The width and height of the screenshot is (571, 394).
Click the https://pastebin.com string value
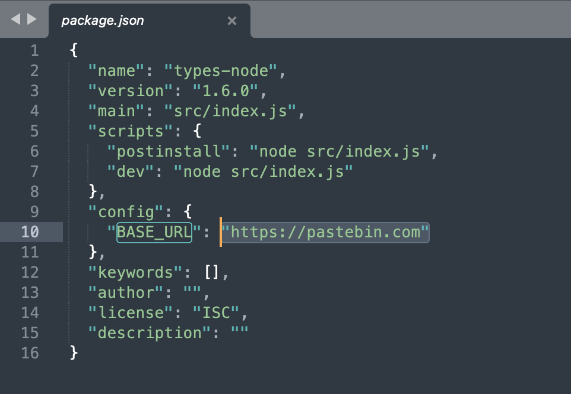point(325,231)
